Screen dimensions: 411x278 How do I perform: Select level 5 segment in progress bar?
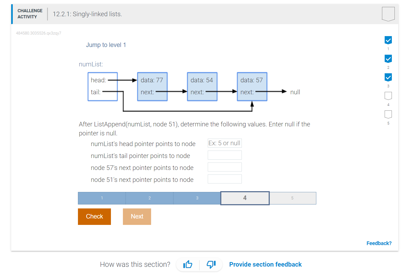point(293,198)
